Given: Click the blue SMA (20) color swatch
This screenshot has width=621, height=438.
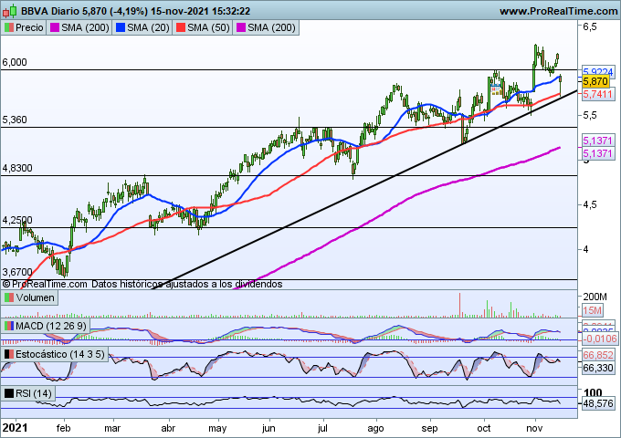Looking at the screenshot, I should (121, 27).
